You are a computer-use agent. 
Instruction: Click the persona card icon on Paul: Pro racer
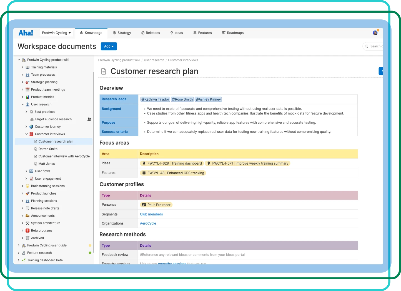[144, 205]
